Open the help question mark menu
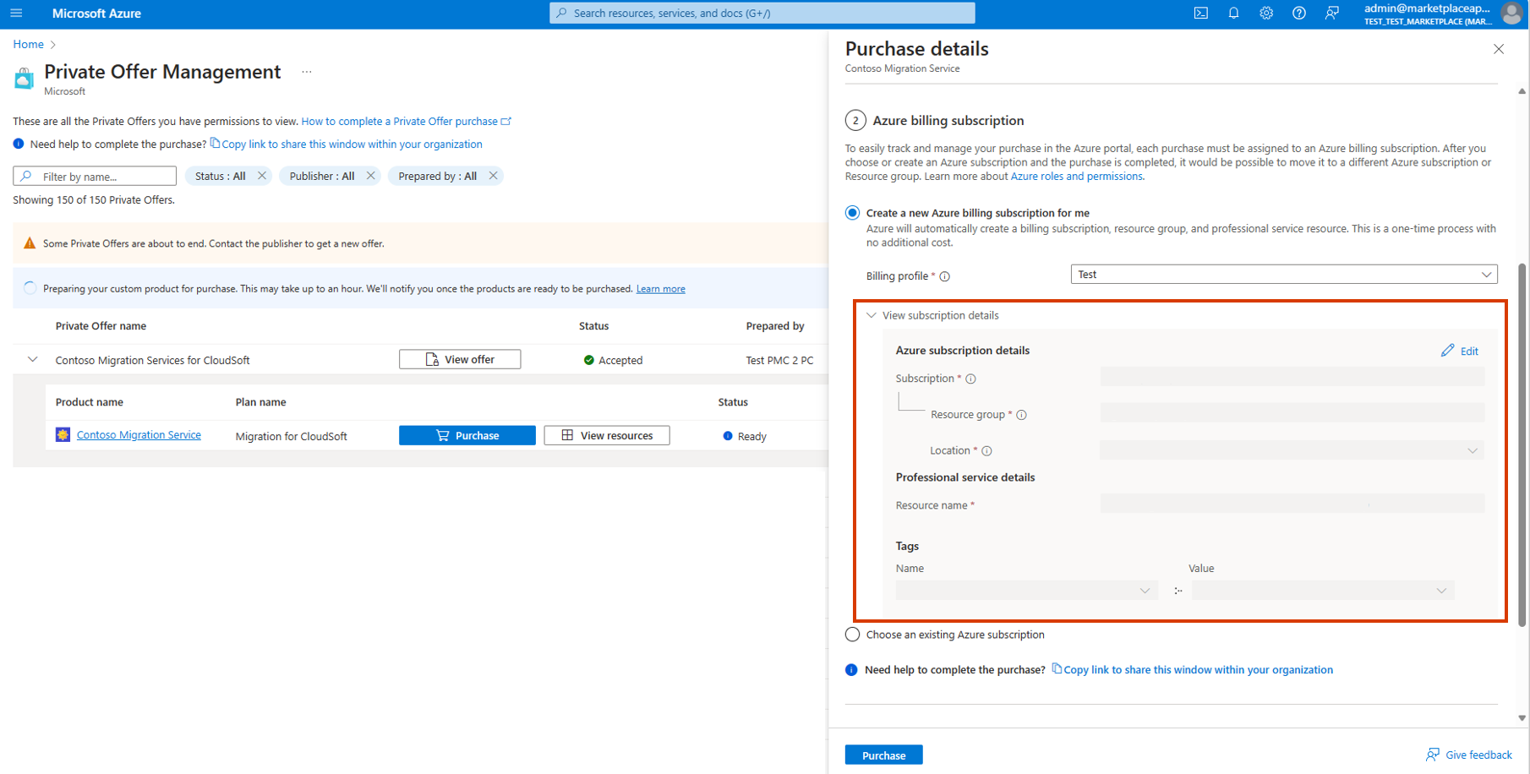The height and width of the screenshot is (774, 1530). click(1299, 13)
